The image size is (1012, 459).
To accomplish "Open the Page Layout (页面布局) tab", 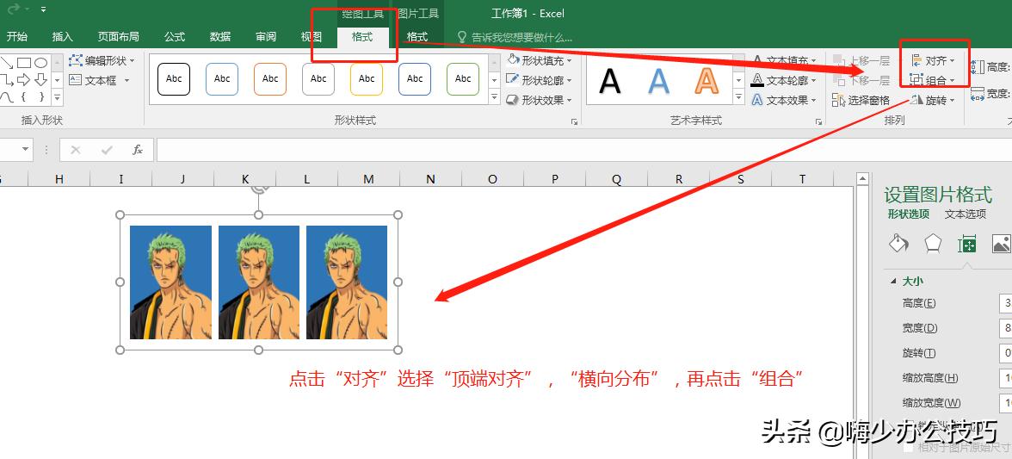I will [x=118, y=37].
